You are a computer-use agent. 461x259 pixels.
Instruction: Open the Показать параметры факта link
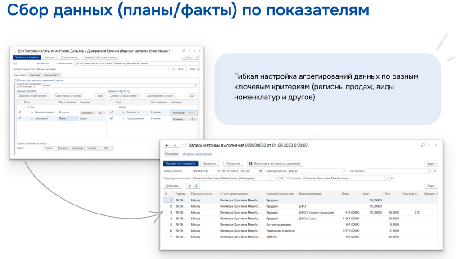(32, 143)
